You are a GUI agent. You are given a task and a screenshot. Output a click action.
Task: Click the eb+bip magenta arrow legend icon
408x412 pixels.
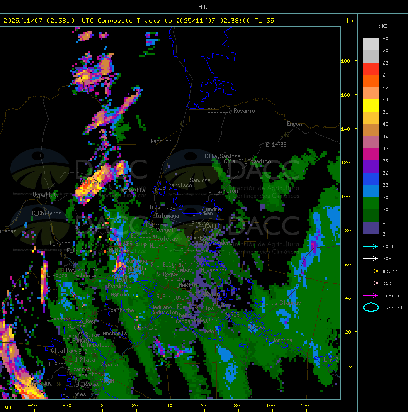371,296
